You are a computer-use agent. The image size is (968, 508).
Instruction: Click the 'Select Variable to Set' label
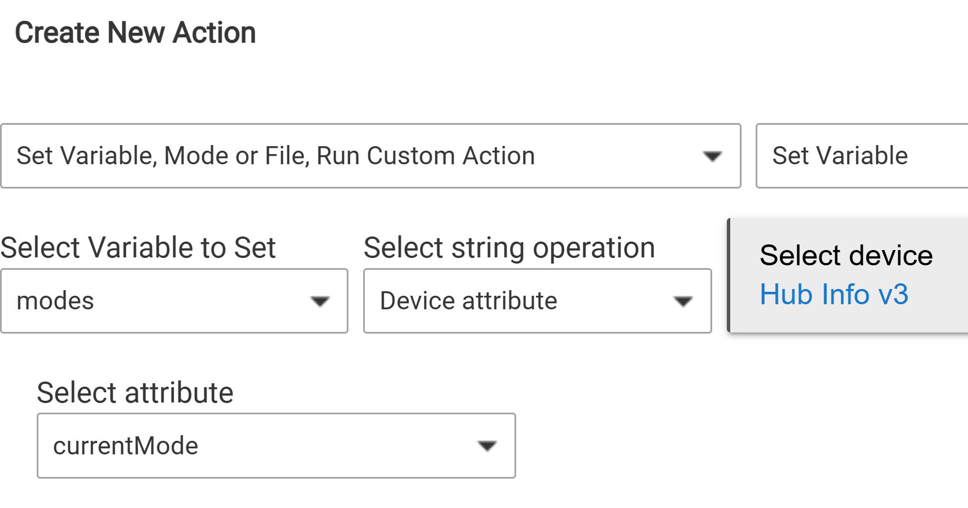pyautogui.click(x=138, y=248)
